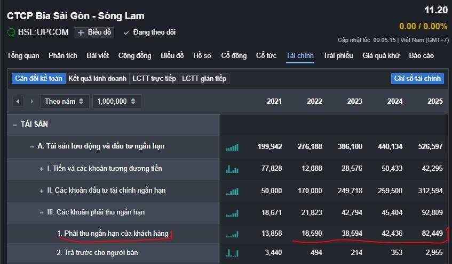Open mini chart for đầu tư tài chính ngắn hạn
Screen dimensions: 452x264
(232, 191)
